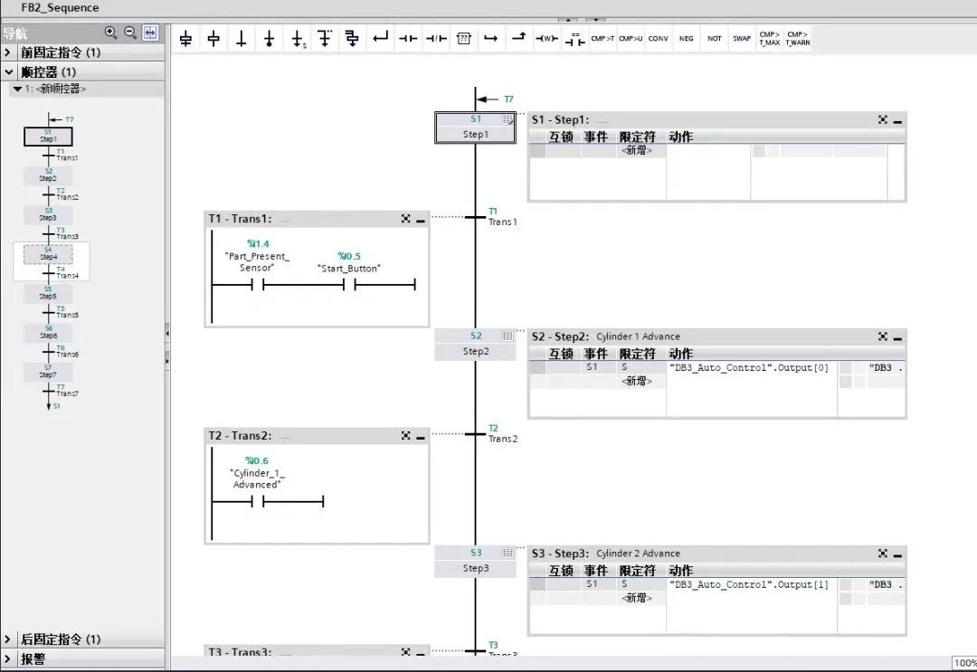Insert NOT instruction
The height and width of the screenshot is (672, 977).
[714, 39]
